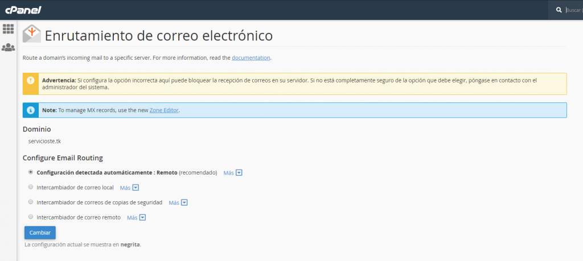583x261 pixels.
Task: Select automatically detected Remoto configuration radio
Action: point(31,172)
